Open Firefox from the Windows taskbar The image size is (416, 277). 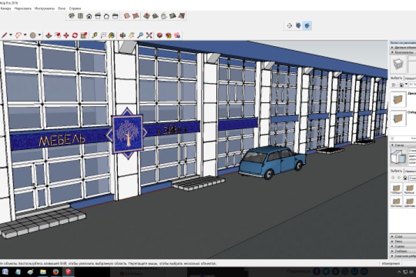coord(55,271)
